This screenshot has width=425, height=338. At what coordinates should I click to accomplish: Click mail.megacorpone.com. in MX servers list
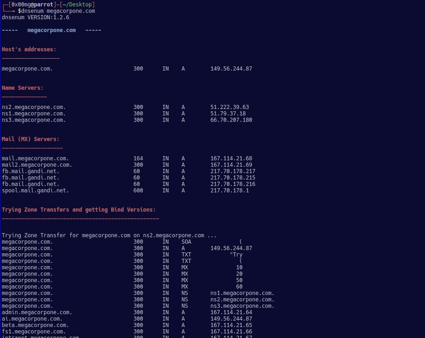[35, 158]
